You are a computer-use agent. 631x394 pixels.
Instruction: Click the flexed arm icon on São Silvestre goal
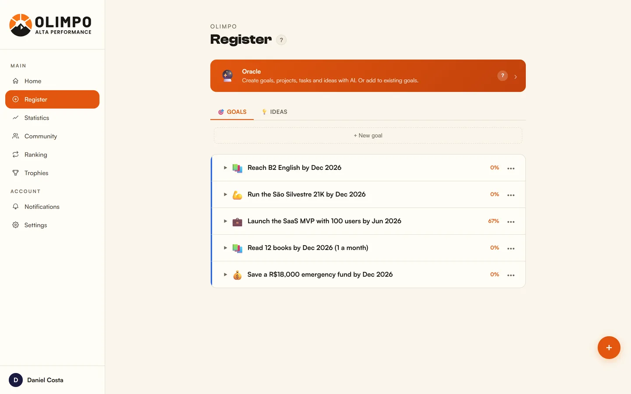238,195
